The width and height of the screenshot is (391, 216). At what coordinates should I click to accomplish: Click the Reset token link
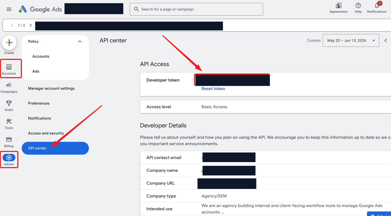[x=213, y=89]
